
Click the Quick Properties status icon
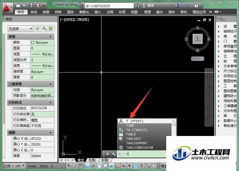(142, 166)
